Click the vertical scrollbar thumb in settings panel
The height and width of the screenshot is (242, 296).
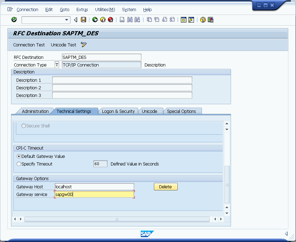point(227,185)
